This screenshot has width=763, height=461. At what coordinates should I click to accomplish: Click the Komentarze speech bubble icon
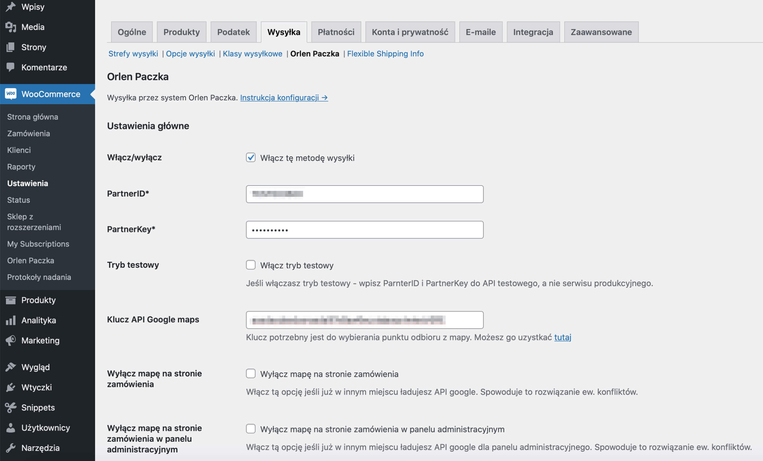(10, 67)
